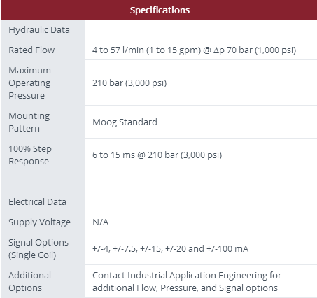Click the Electrical Data section label

pos(37,202)
